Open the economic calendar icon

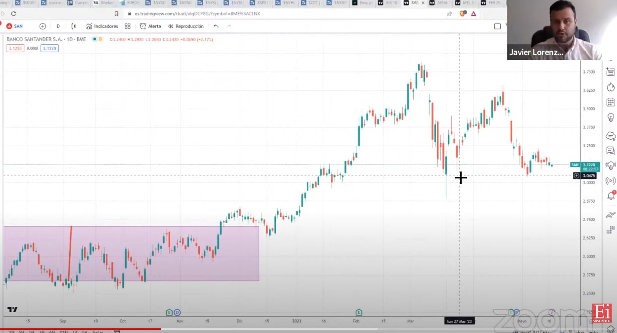(610, 102)
